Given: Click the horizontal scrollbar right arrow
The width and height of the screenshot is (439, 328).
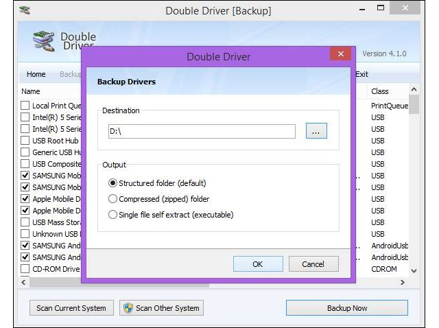Looking at the screenshot, I should pos(403,282).
